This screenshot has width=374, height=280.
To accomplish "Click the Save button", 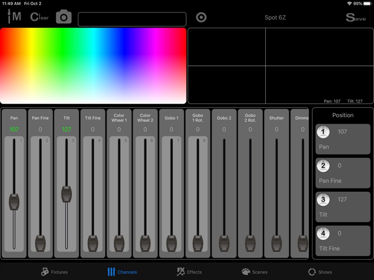I will [x=356, y=17].
